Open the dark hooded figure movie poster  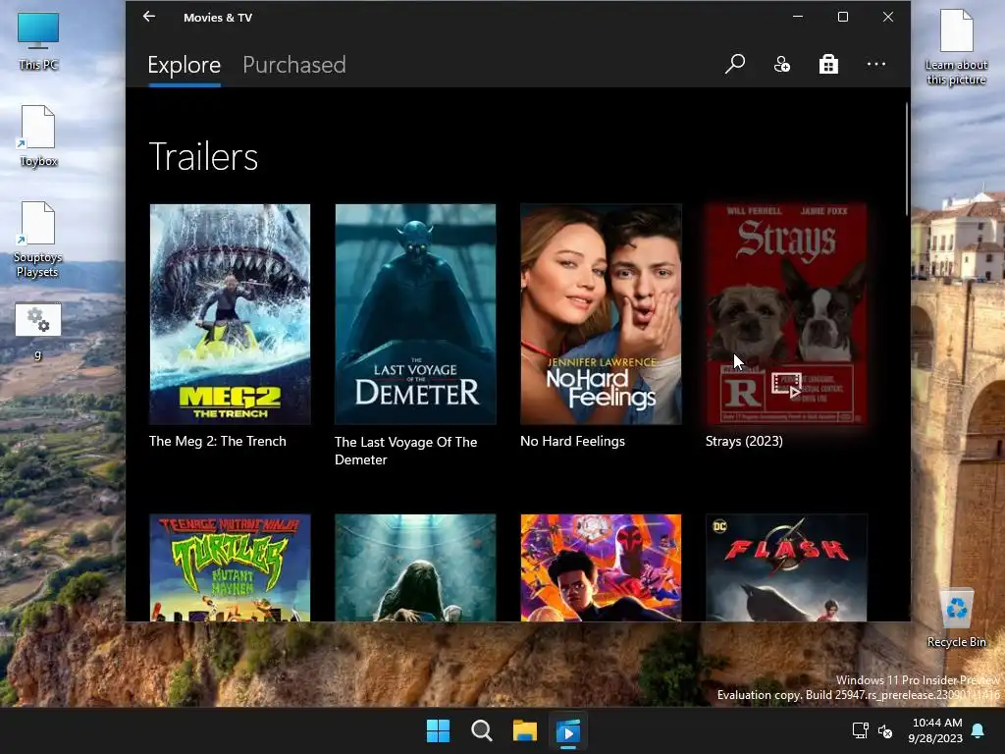(x=415, y=567)
